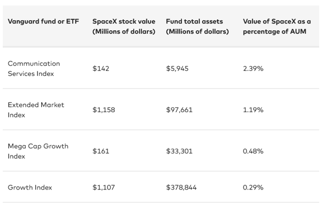Select 'Value of SpaceX as a percentage' header

pos(277,26)
